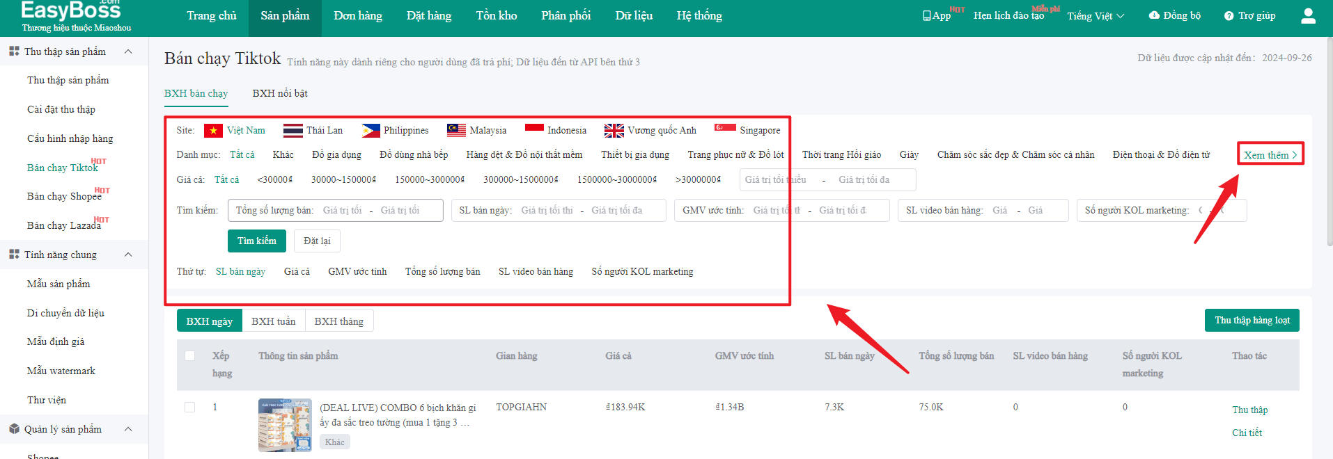Click the Thu thập hàng loạt button
The height and width of the screenshot is (459, 1333).
point(1252,320)
